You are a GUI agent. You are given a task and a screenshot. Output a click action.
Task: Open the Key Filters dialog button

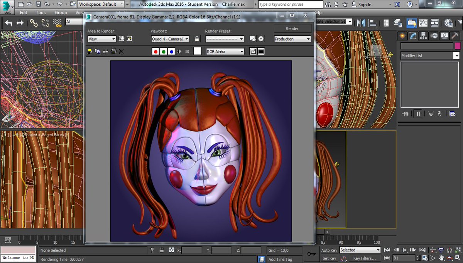(x=365, y=258)
